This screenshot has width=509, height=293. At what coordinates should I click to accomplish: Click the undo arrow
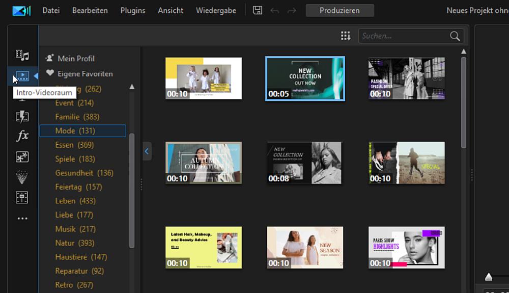[x=275, y=11]
